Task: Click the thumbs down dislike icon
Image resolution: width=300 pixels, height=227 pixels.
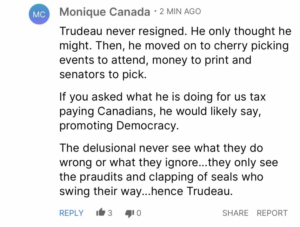Action: click(129, 213)
